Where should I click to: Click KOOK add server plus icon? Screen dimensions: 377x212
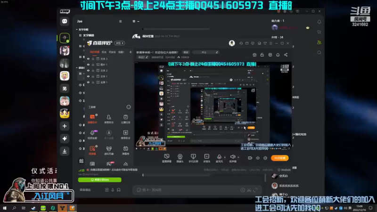(x=65, y=126)
